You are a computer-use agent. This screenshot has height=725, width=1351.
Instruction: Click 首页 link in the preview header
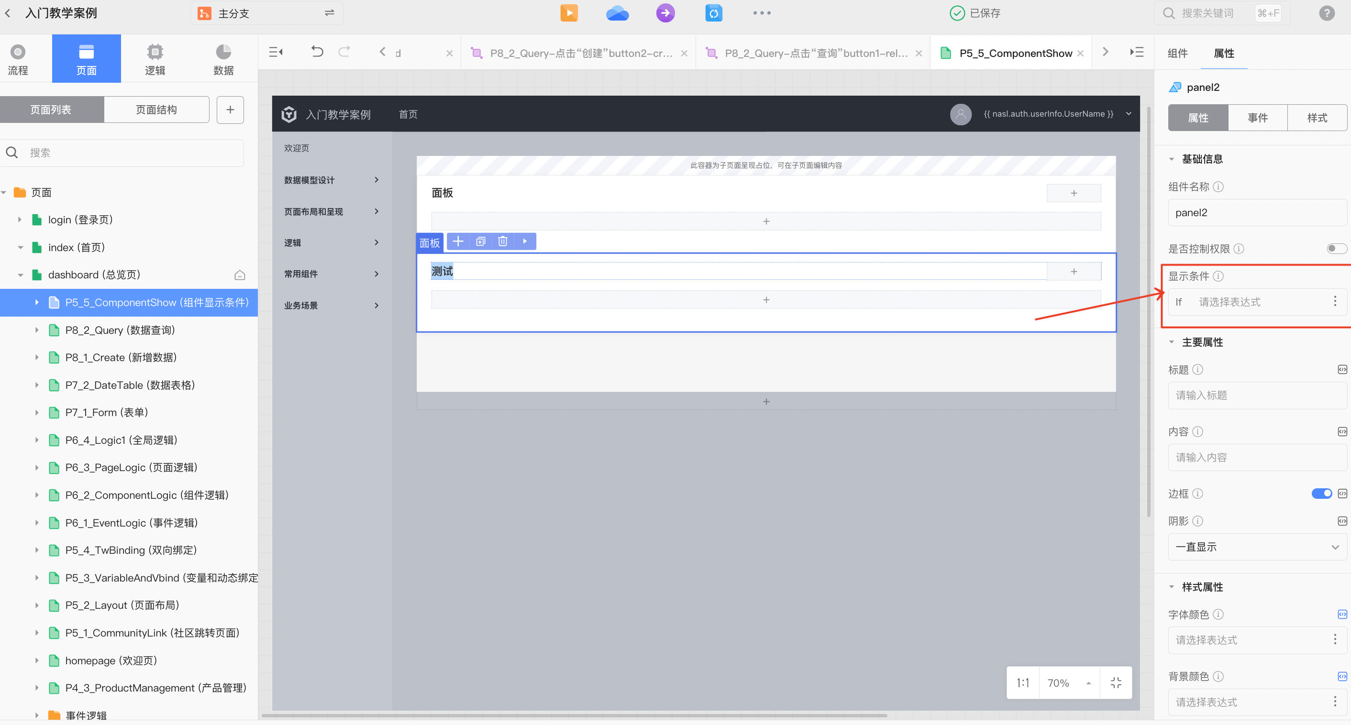(408, 114)
